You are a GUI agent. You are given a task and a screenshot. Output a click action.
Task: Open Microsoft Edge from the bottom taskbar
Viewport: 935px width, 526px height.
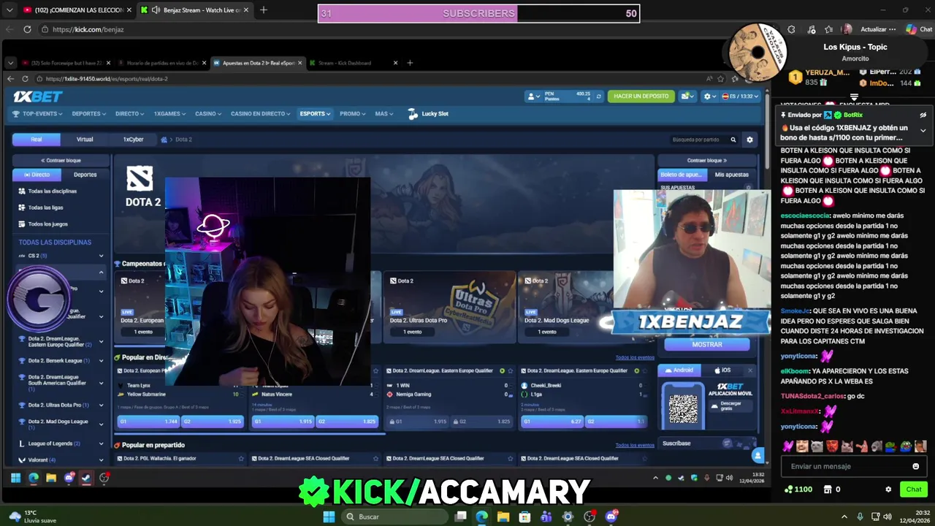click(481, 517)
